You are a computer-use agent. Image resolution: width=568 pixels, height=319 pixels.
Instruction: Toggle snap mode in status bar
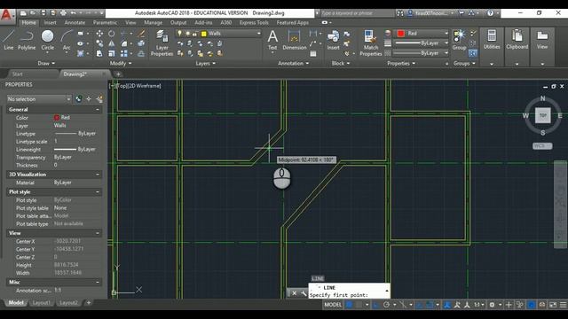click(359, 305)
